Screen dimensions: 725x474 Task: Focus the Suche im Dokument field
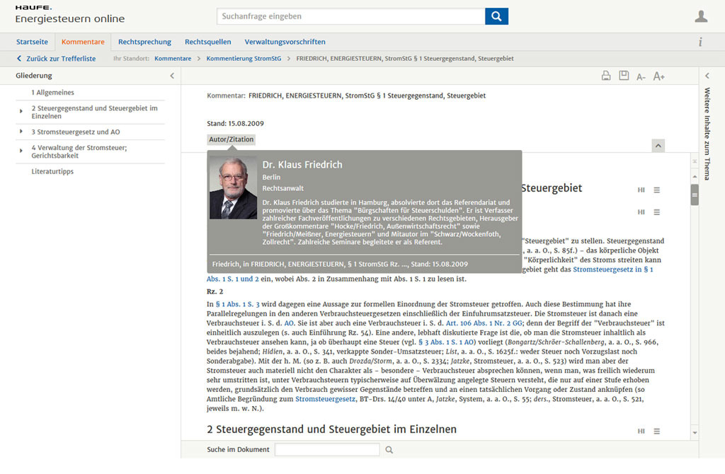tap(327, 449)
